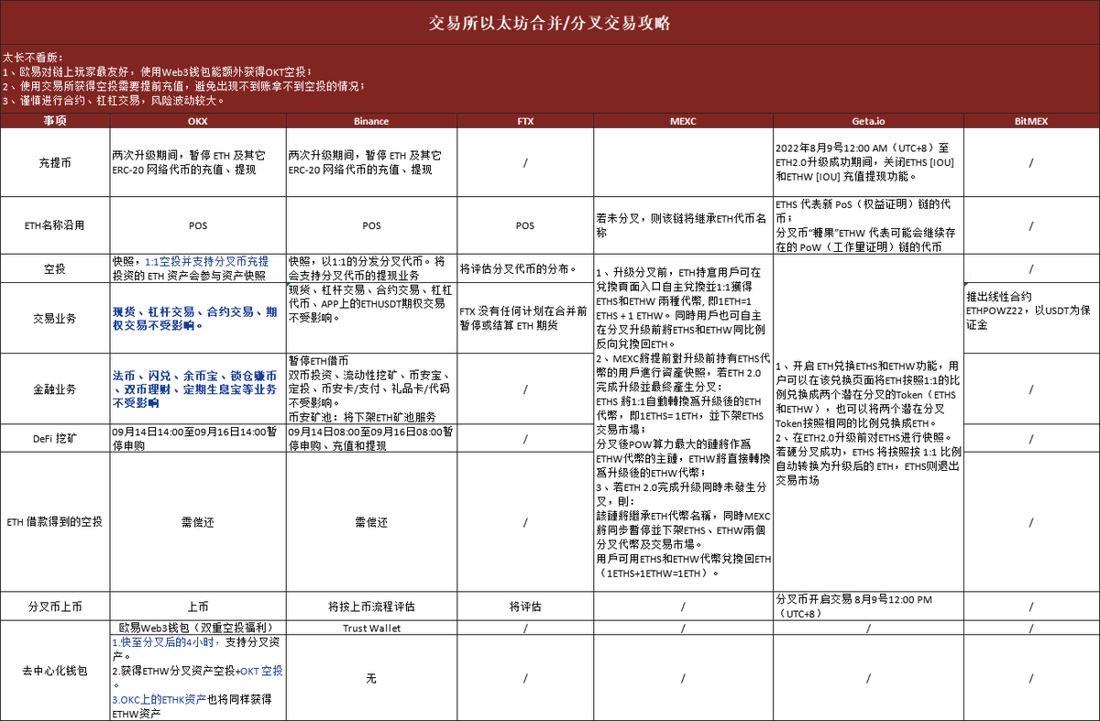Click OKX's 空投 cell starting 快照，1:1空投
Viewport: 1100px width, 721px height.
(x=197, y=268)
